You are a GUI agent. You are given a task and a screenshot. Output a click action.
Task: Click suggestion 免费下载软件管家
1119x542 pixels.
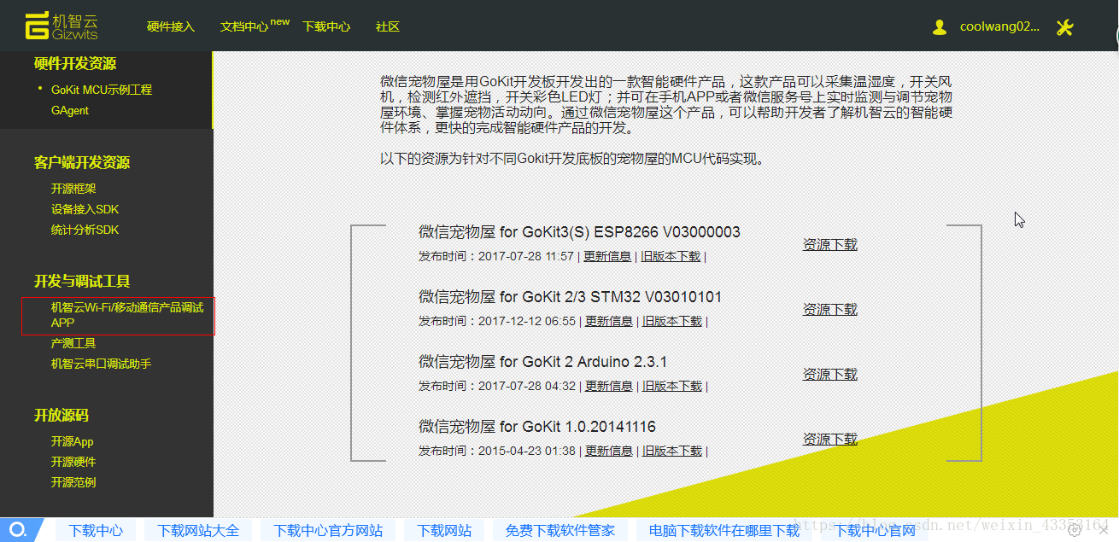(x=560, y=531)
